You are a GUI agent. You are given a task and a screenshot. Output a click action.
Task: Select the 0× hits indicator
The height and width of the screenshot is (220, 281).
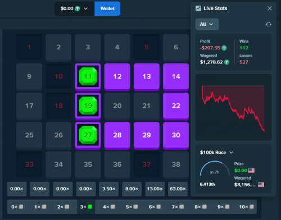pos(17,207)
